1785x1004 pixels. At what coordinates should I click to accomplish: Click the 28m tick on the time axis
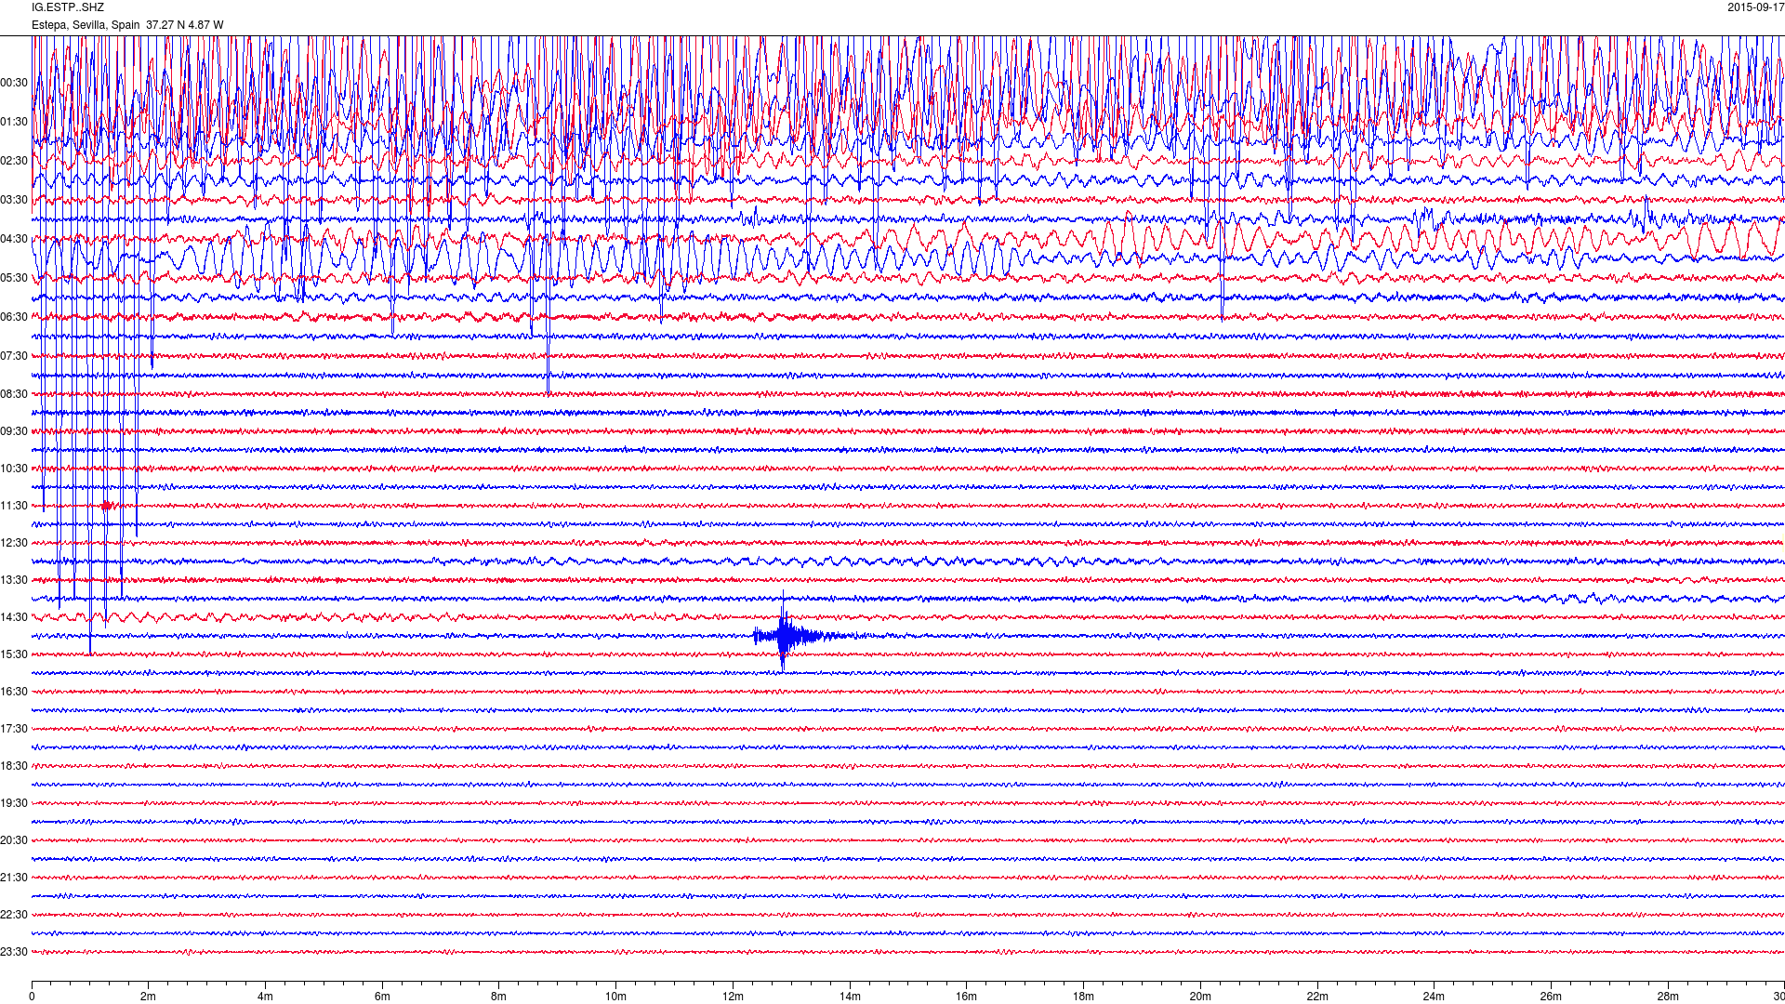(1668, 997)
